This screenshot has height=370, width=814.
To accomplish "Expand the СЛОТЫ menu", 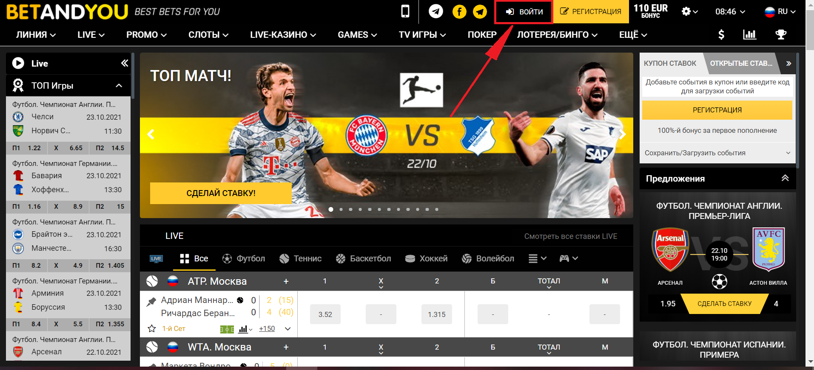I will coord(208,35).
